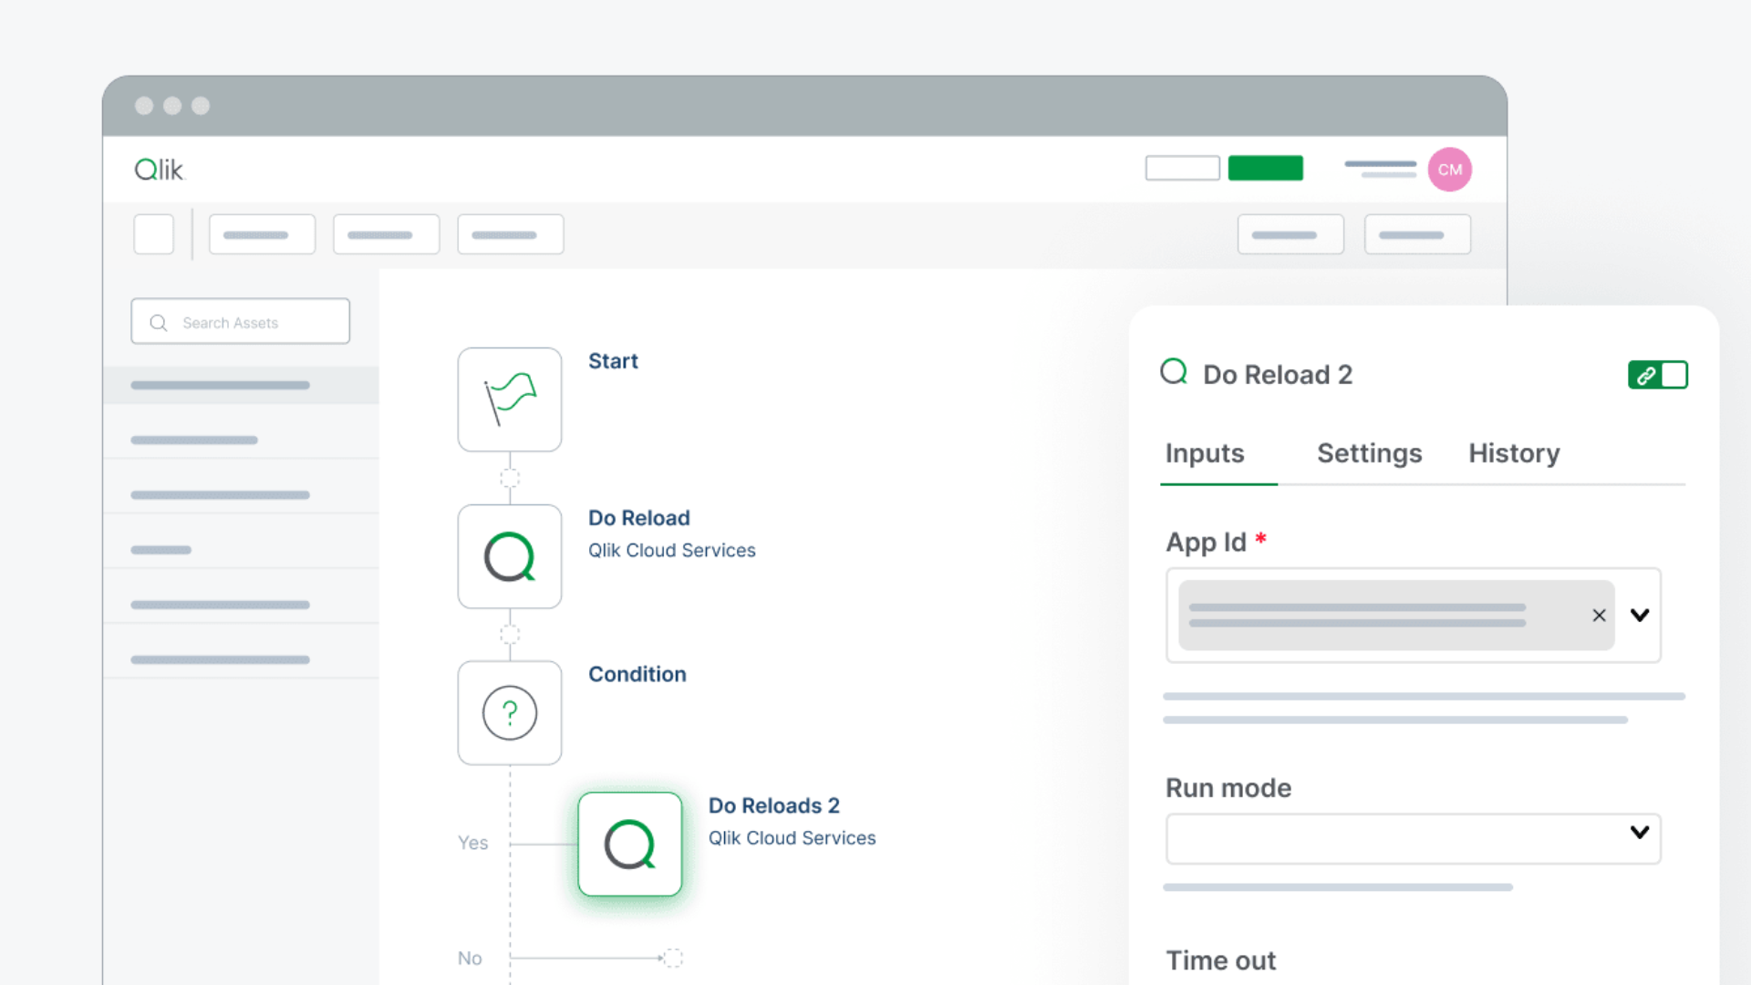Click the green button in the top bar
Viewport: 1751px width, 985px height.
pos(1266,168)
